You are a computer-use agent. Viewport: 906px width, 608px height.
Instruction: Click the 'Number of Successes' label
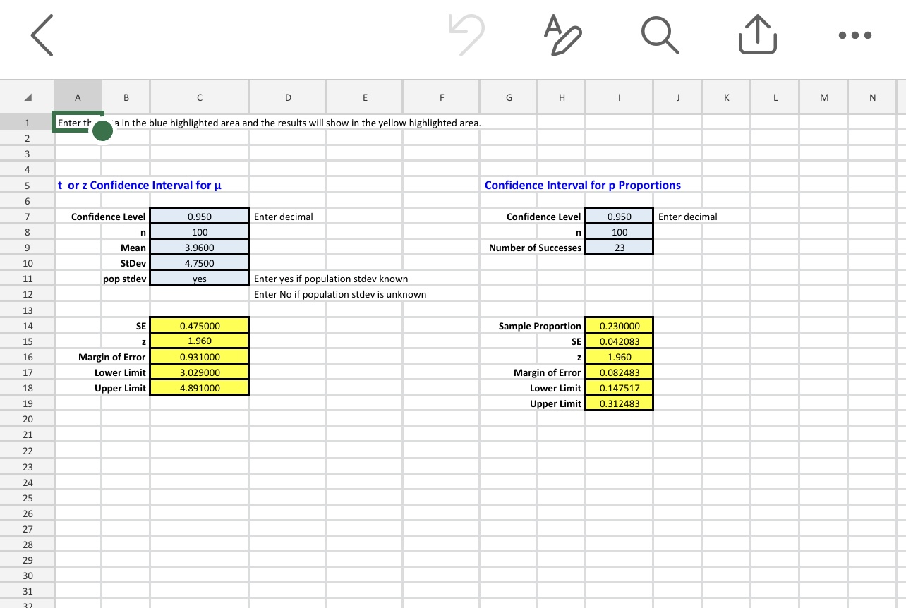pyautogui.click(x=535, y=248)
